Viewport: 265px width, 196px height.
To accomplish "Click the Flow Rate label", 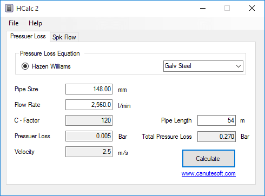I will [x=28, y=105].
